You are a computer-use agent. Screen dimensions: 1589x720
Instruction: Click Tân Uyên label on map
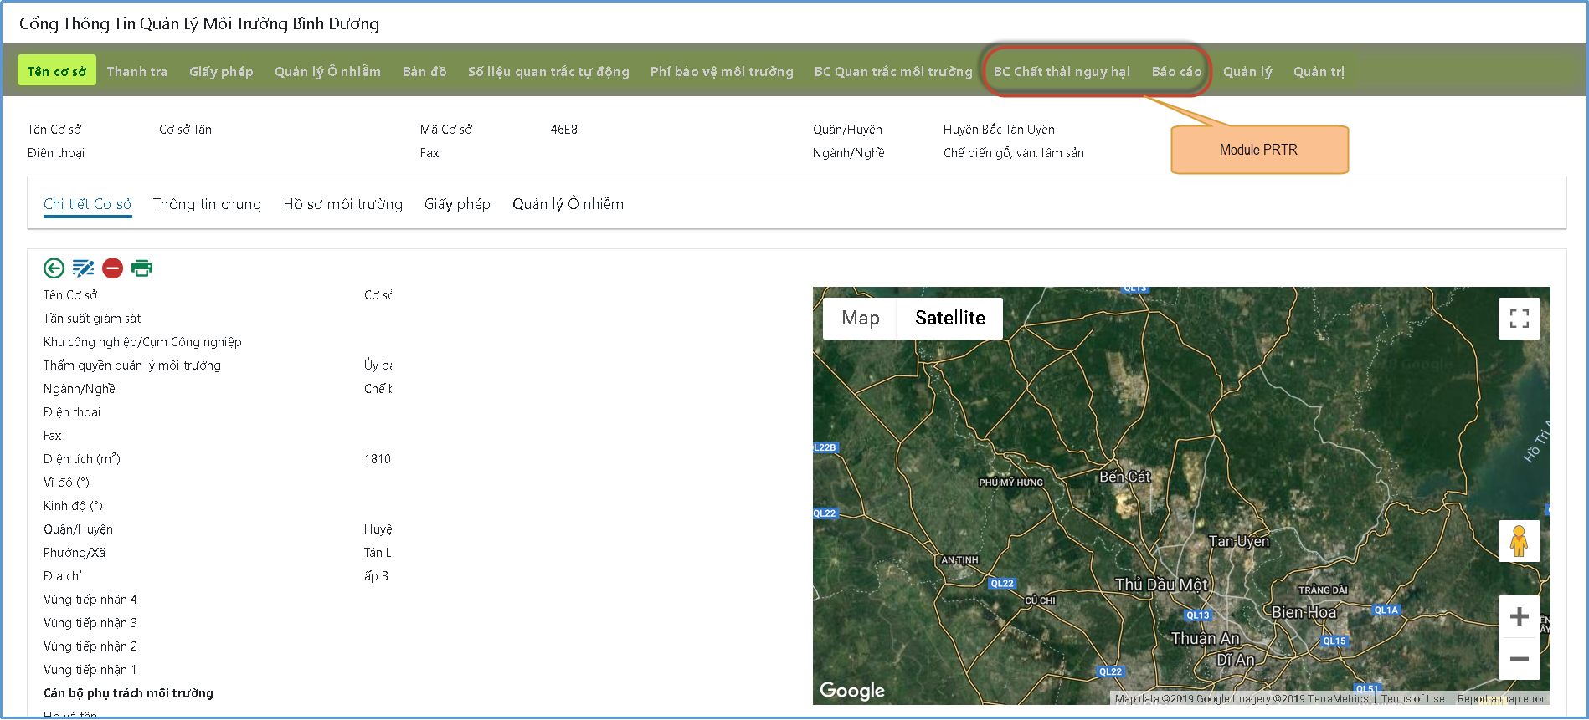pyautogui.click(x=1238, y=541)
